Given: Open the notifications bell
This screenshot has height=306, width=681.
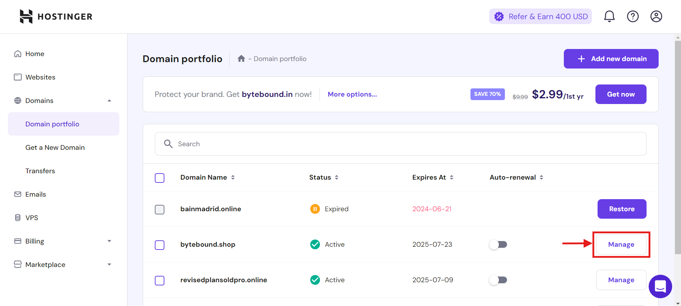Looking at the screenshot, I should click(x=609, y=16).
